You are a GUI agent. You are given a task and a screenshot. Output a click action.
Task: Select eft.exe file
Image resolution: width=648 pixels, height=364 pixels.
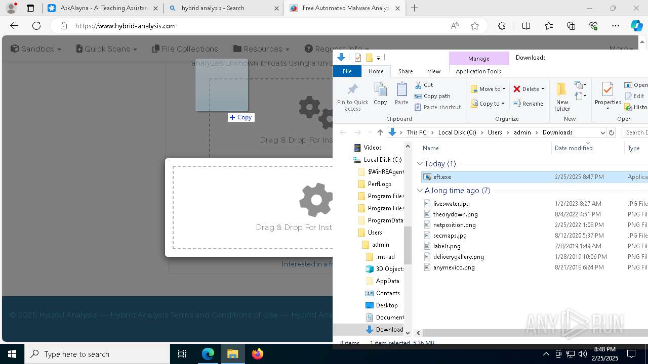click(x=441, y=177)
